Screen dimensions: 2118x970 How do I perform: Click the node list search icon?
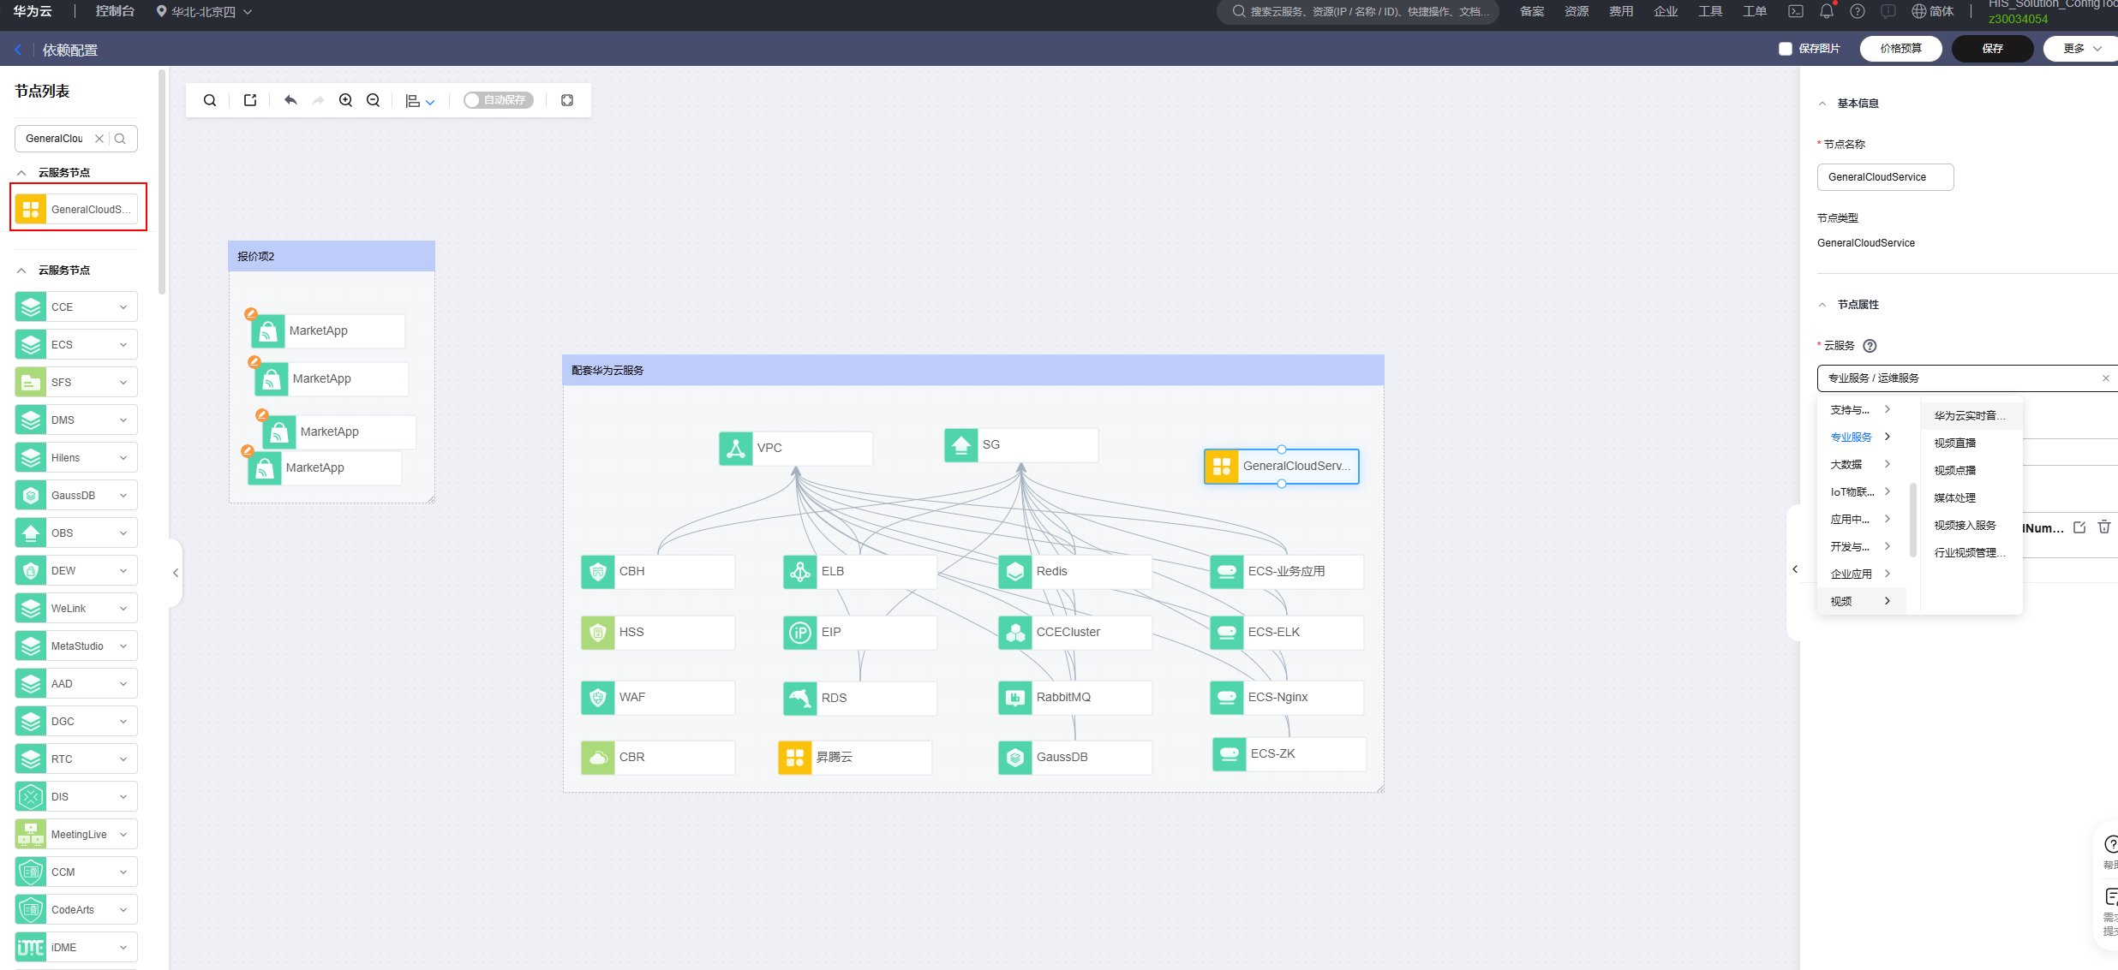[x=120, y=139]
